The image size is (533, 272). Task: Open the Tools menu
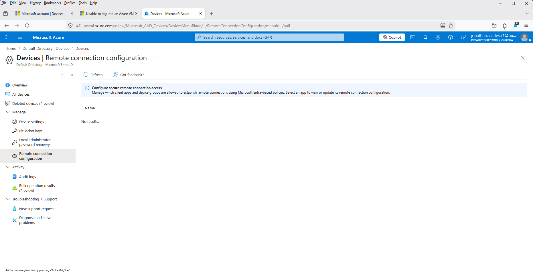point(82,3)
